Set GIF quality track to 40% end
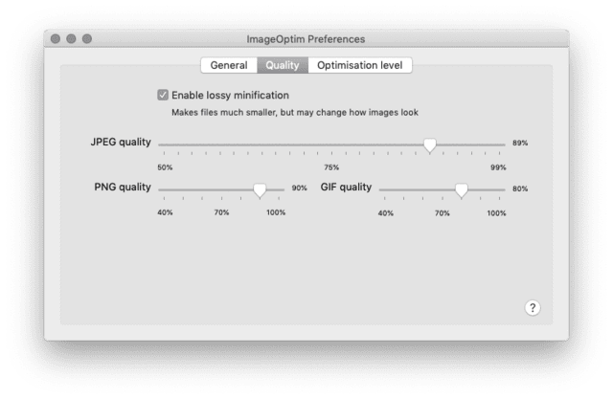This screenshot has width=613, height=399. (385, 189)
